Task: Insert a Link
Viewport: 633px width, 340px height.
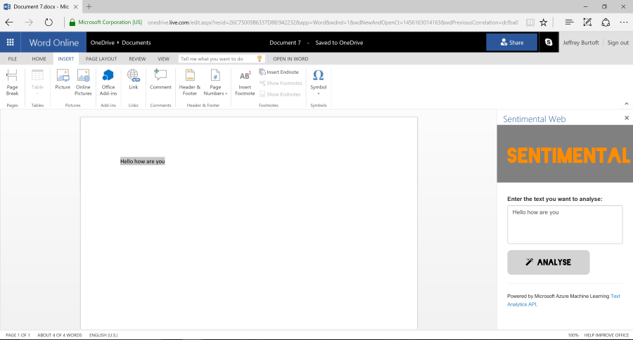Action: click(x=133, y=80)
